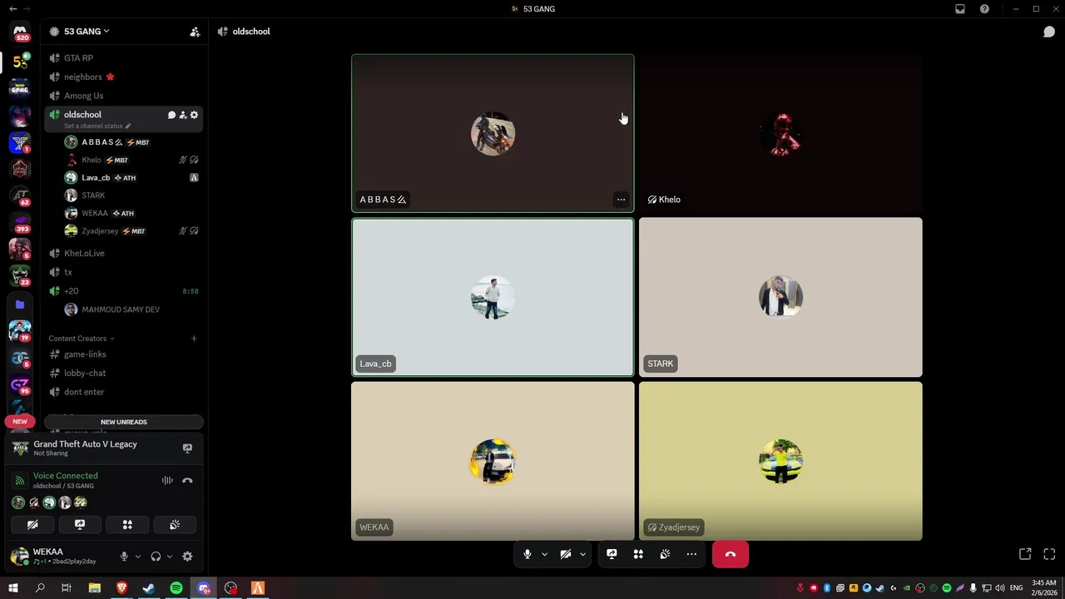1065x599 pixels.
Task: Set a channel status for oldschool
Action: coord(97,126)
